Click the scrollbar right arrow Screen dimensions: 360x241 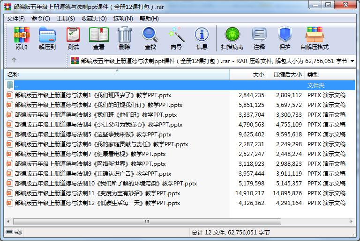pyautogui.click(x=351, y=221)
